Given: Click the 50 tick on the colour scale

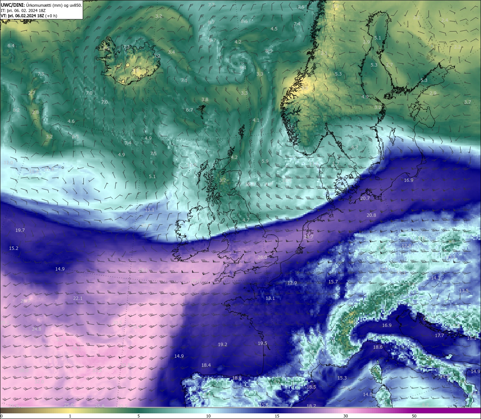Looking at the screenshot, I should 414,416.
